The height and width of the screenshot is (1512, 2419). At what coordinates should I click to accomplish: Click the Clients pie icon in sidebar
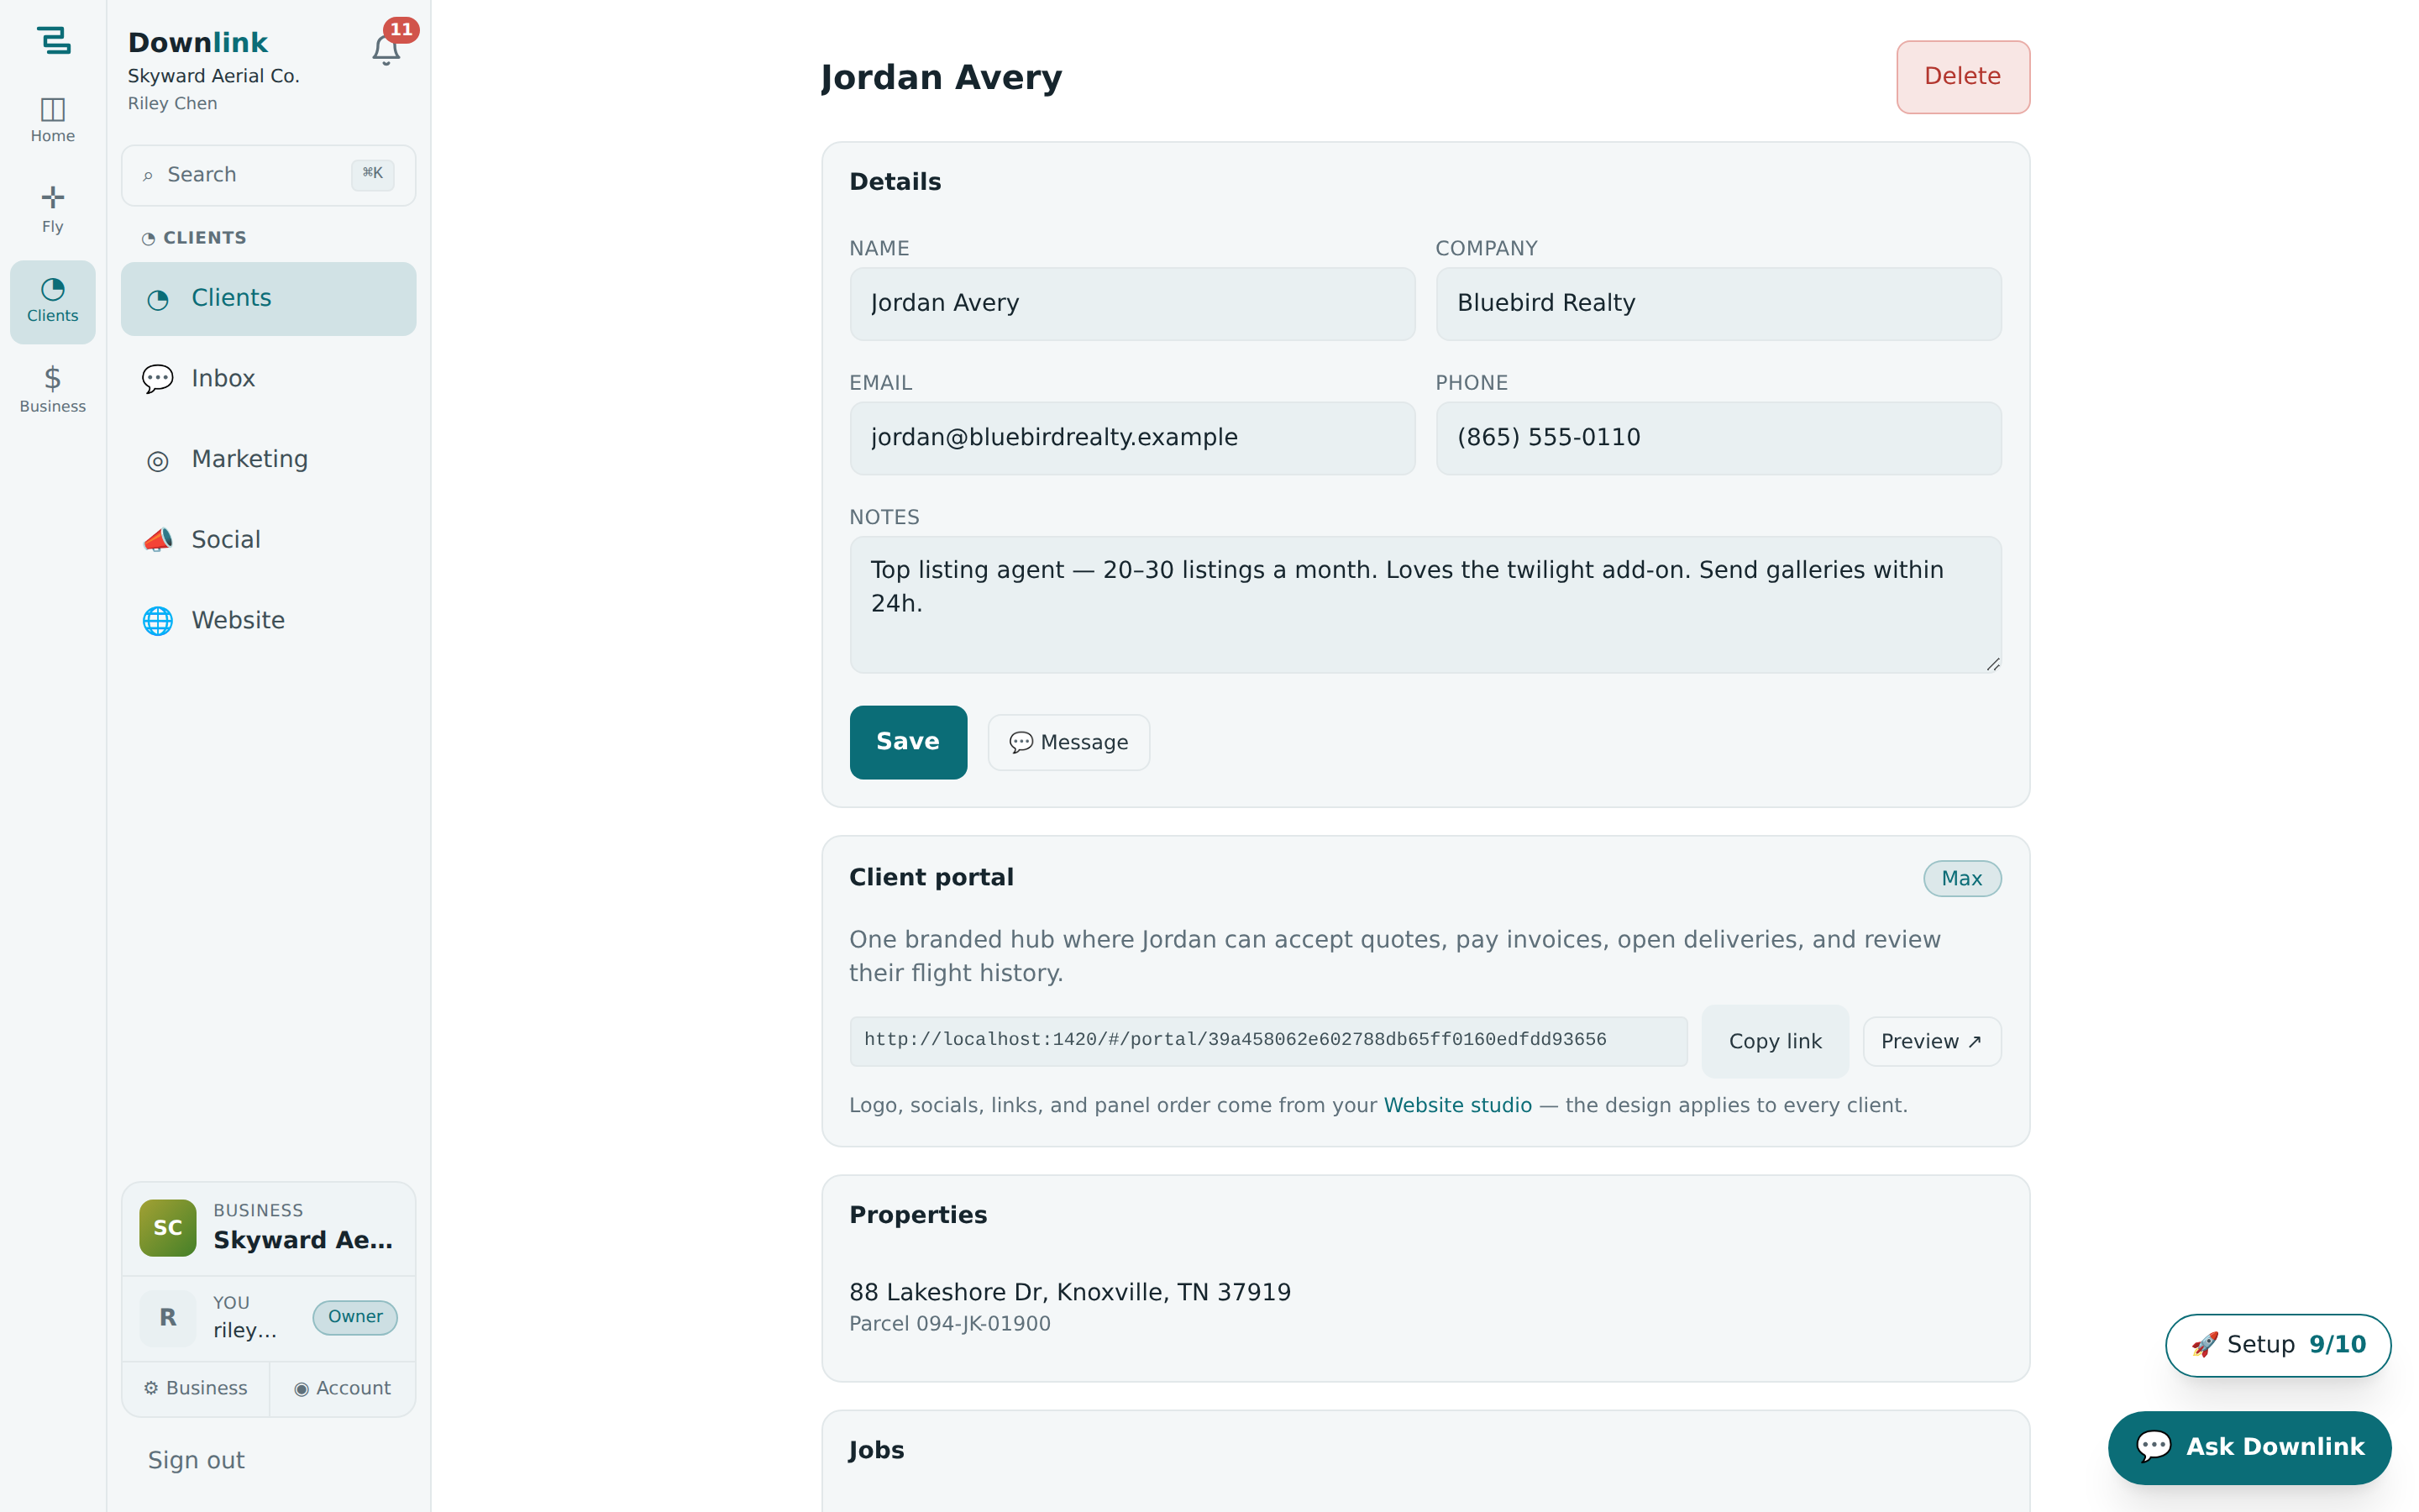(157, 299)
